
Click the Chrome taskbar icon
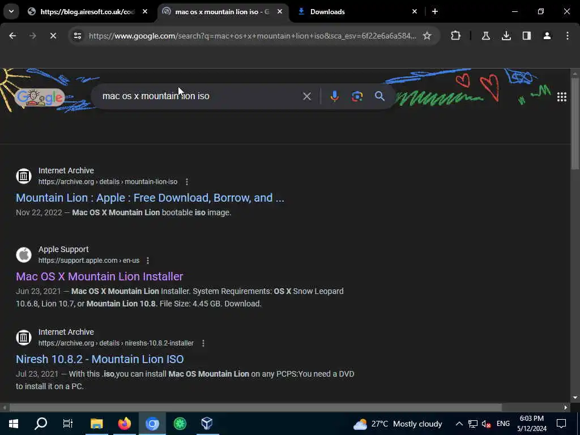[152, 424]
